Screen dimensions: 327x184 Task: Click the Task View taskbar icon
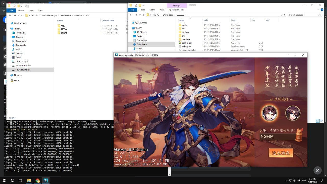[x=20, y=181]
